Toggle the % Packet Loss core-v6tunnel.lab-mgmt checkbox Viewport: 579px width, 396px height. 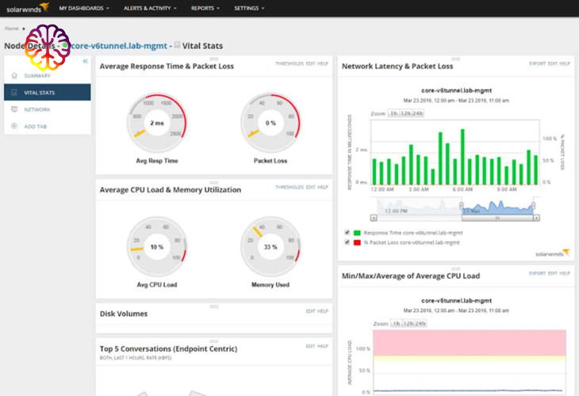point(347,242)
